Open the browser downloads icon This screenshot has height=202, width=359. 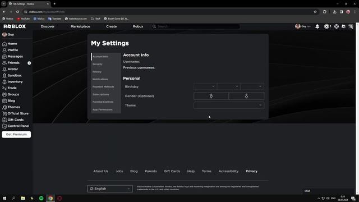click(x=334, y=12)
